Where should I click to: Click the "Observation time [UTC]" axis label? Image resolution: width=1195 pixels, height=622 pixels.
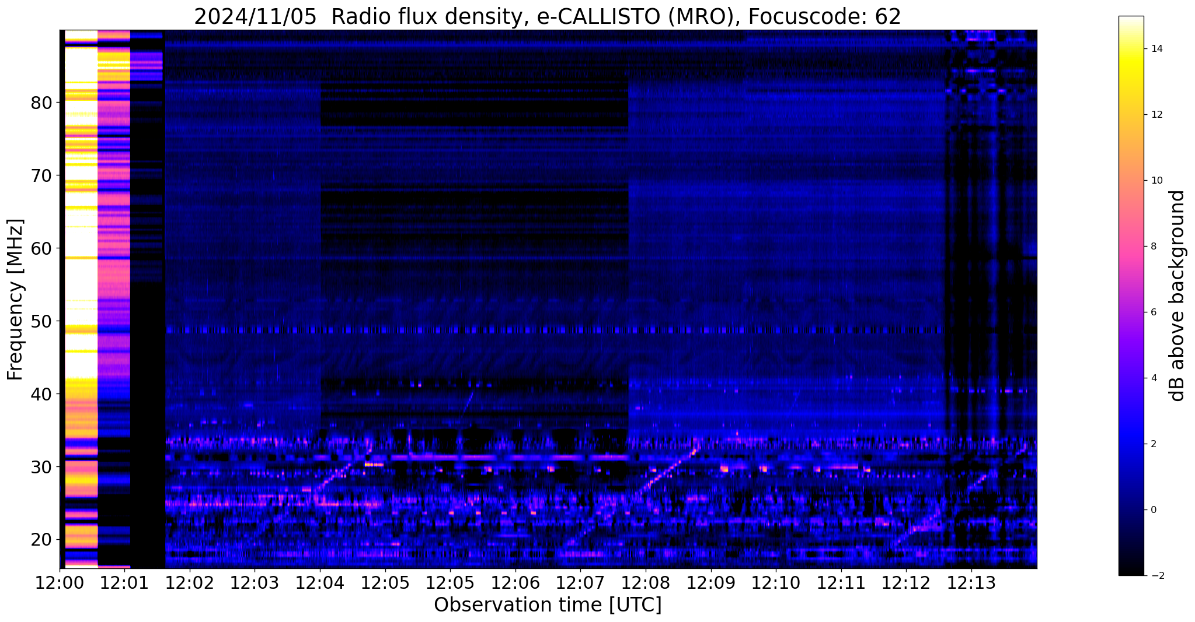548,605
